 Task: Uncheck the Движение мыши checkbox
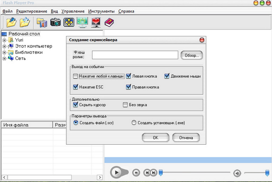click(x=167, y=76)
